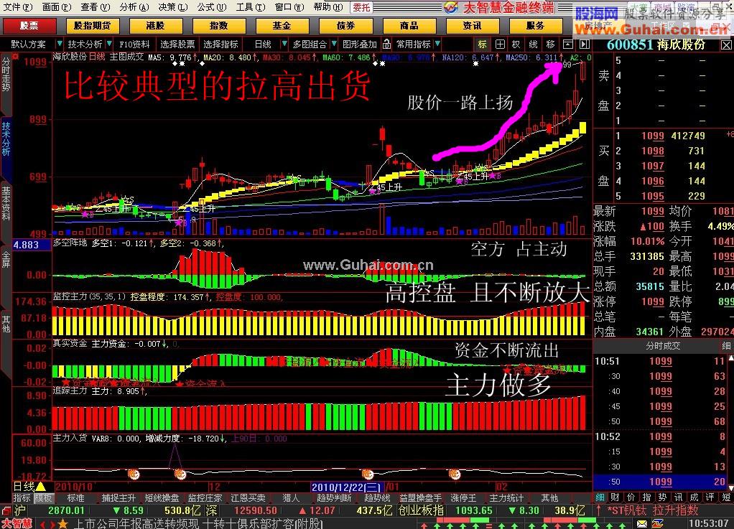This screenshot has height=529, width=734.
Task: Click the 细 button above trade list
Action: (x=726, y=346)
